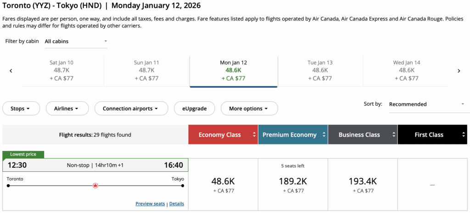470x213 pixels.
Task: Toggle the eUpgrade filter
Action: tap(194, 109)
